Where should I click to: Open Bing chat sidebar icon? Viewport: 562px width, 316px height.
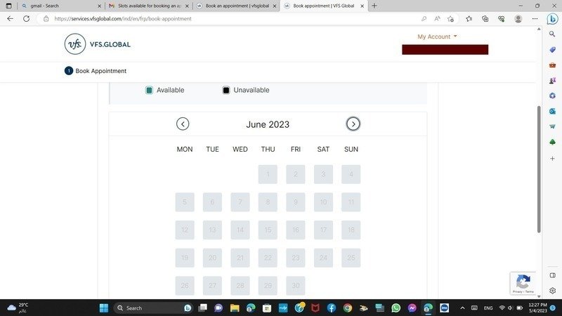[x=552, y=19]
